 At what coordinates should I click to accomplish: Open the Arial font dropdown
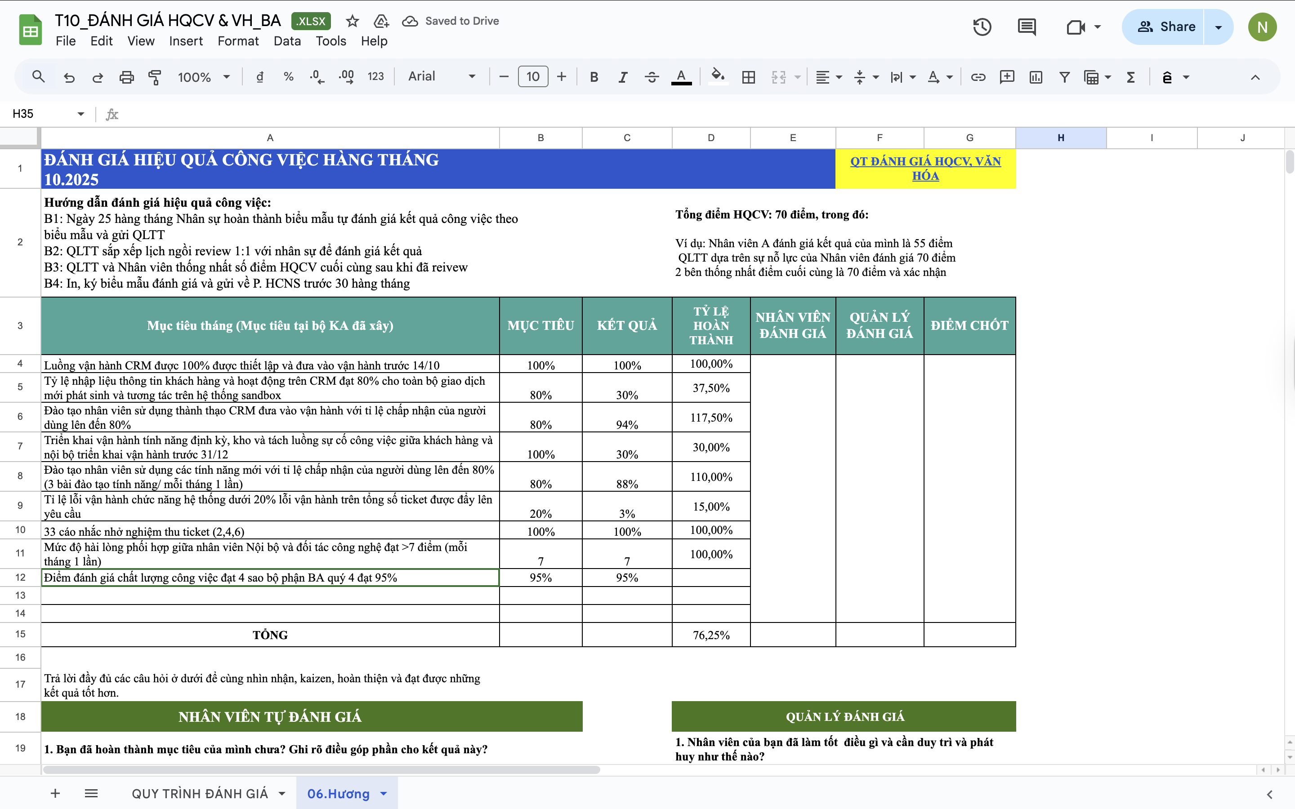tap(442, 76)
